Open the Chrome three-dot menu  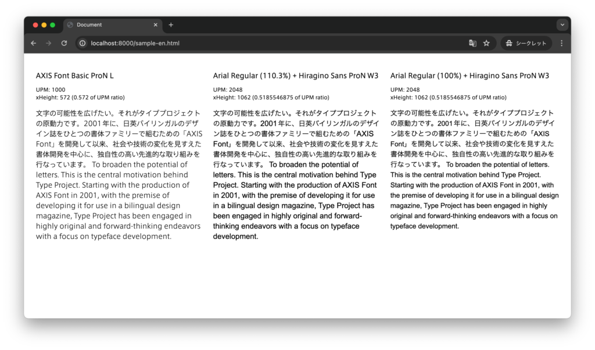562,43
